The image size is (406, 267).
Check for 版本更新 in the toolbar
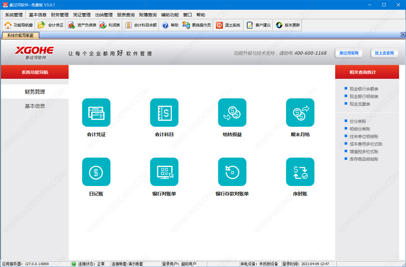click(x=288, y=25)
